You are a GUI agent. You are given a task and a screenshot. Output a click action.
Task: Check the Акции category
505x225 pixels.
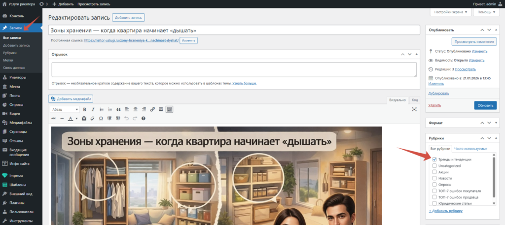434,172
